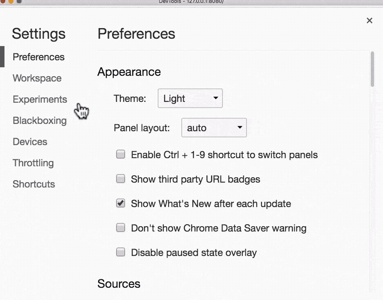
Task: Switch to the Experiments tab
Action: tap(40, 99)
